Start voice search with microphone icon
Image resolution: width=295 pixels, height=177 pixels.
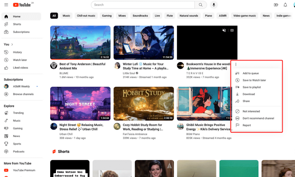[214, 5]
